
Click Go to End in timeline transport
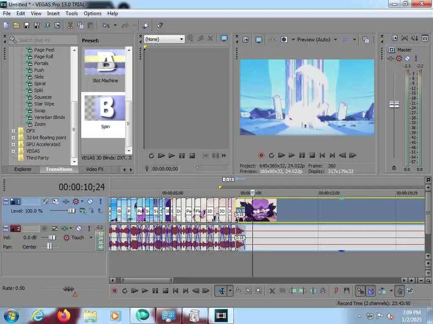tap(186, 291)
